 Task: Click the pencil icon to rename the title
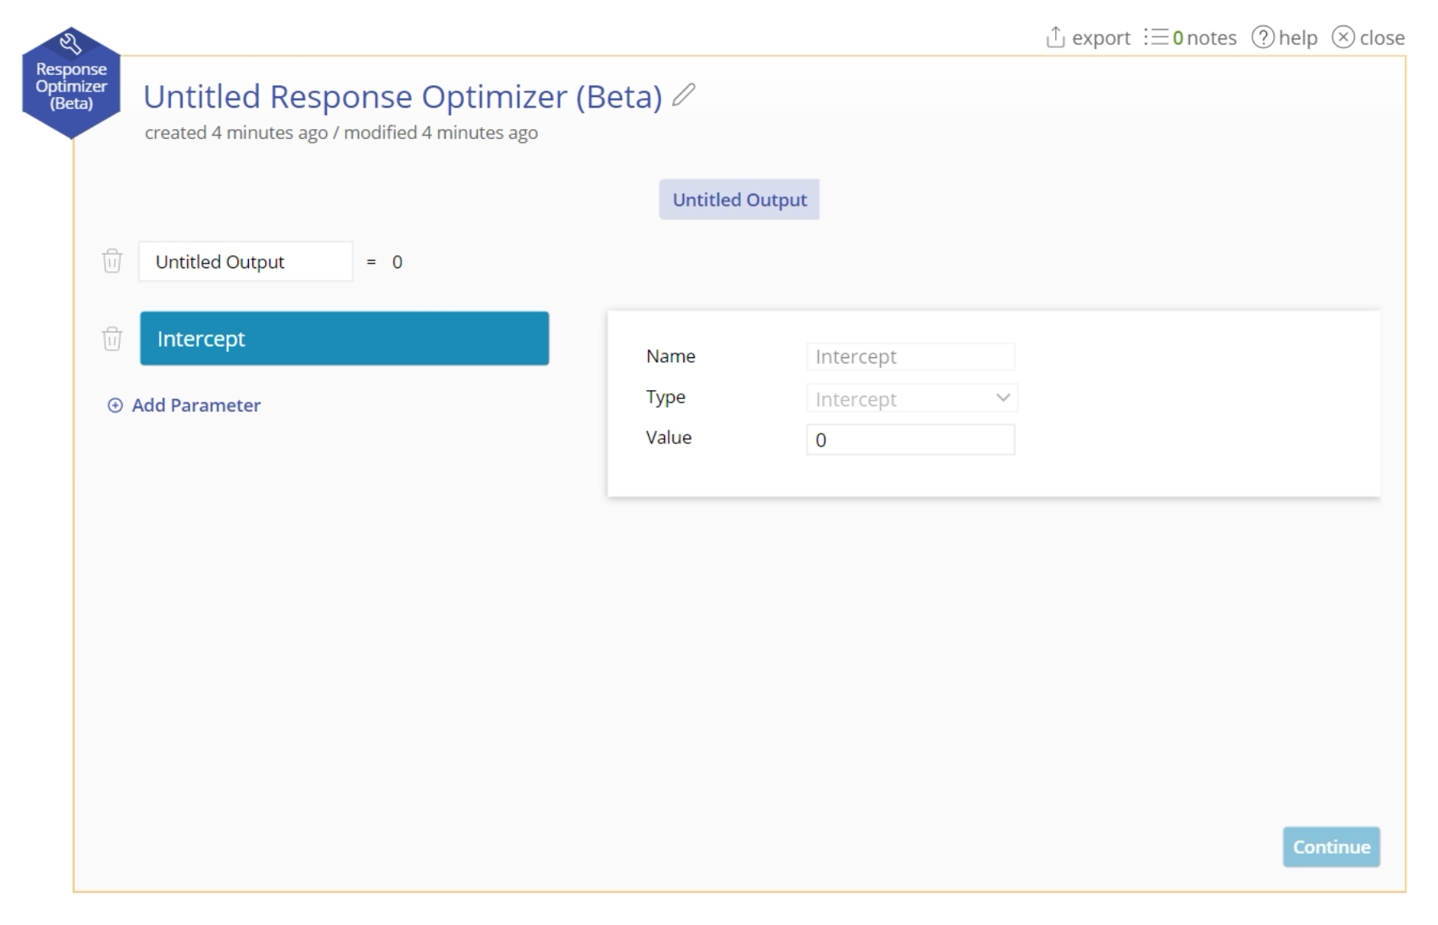click(x=683, y=96)
